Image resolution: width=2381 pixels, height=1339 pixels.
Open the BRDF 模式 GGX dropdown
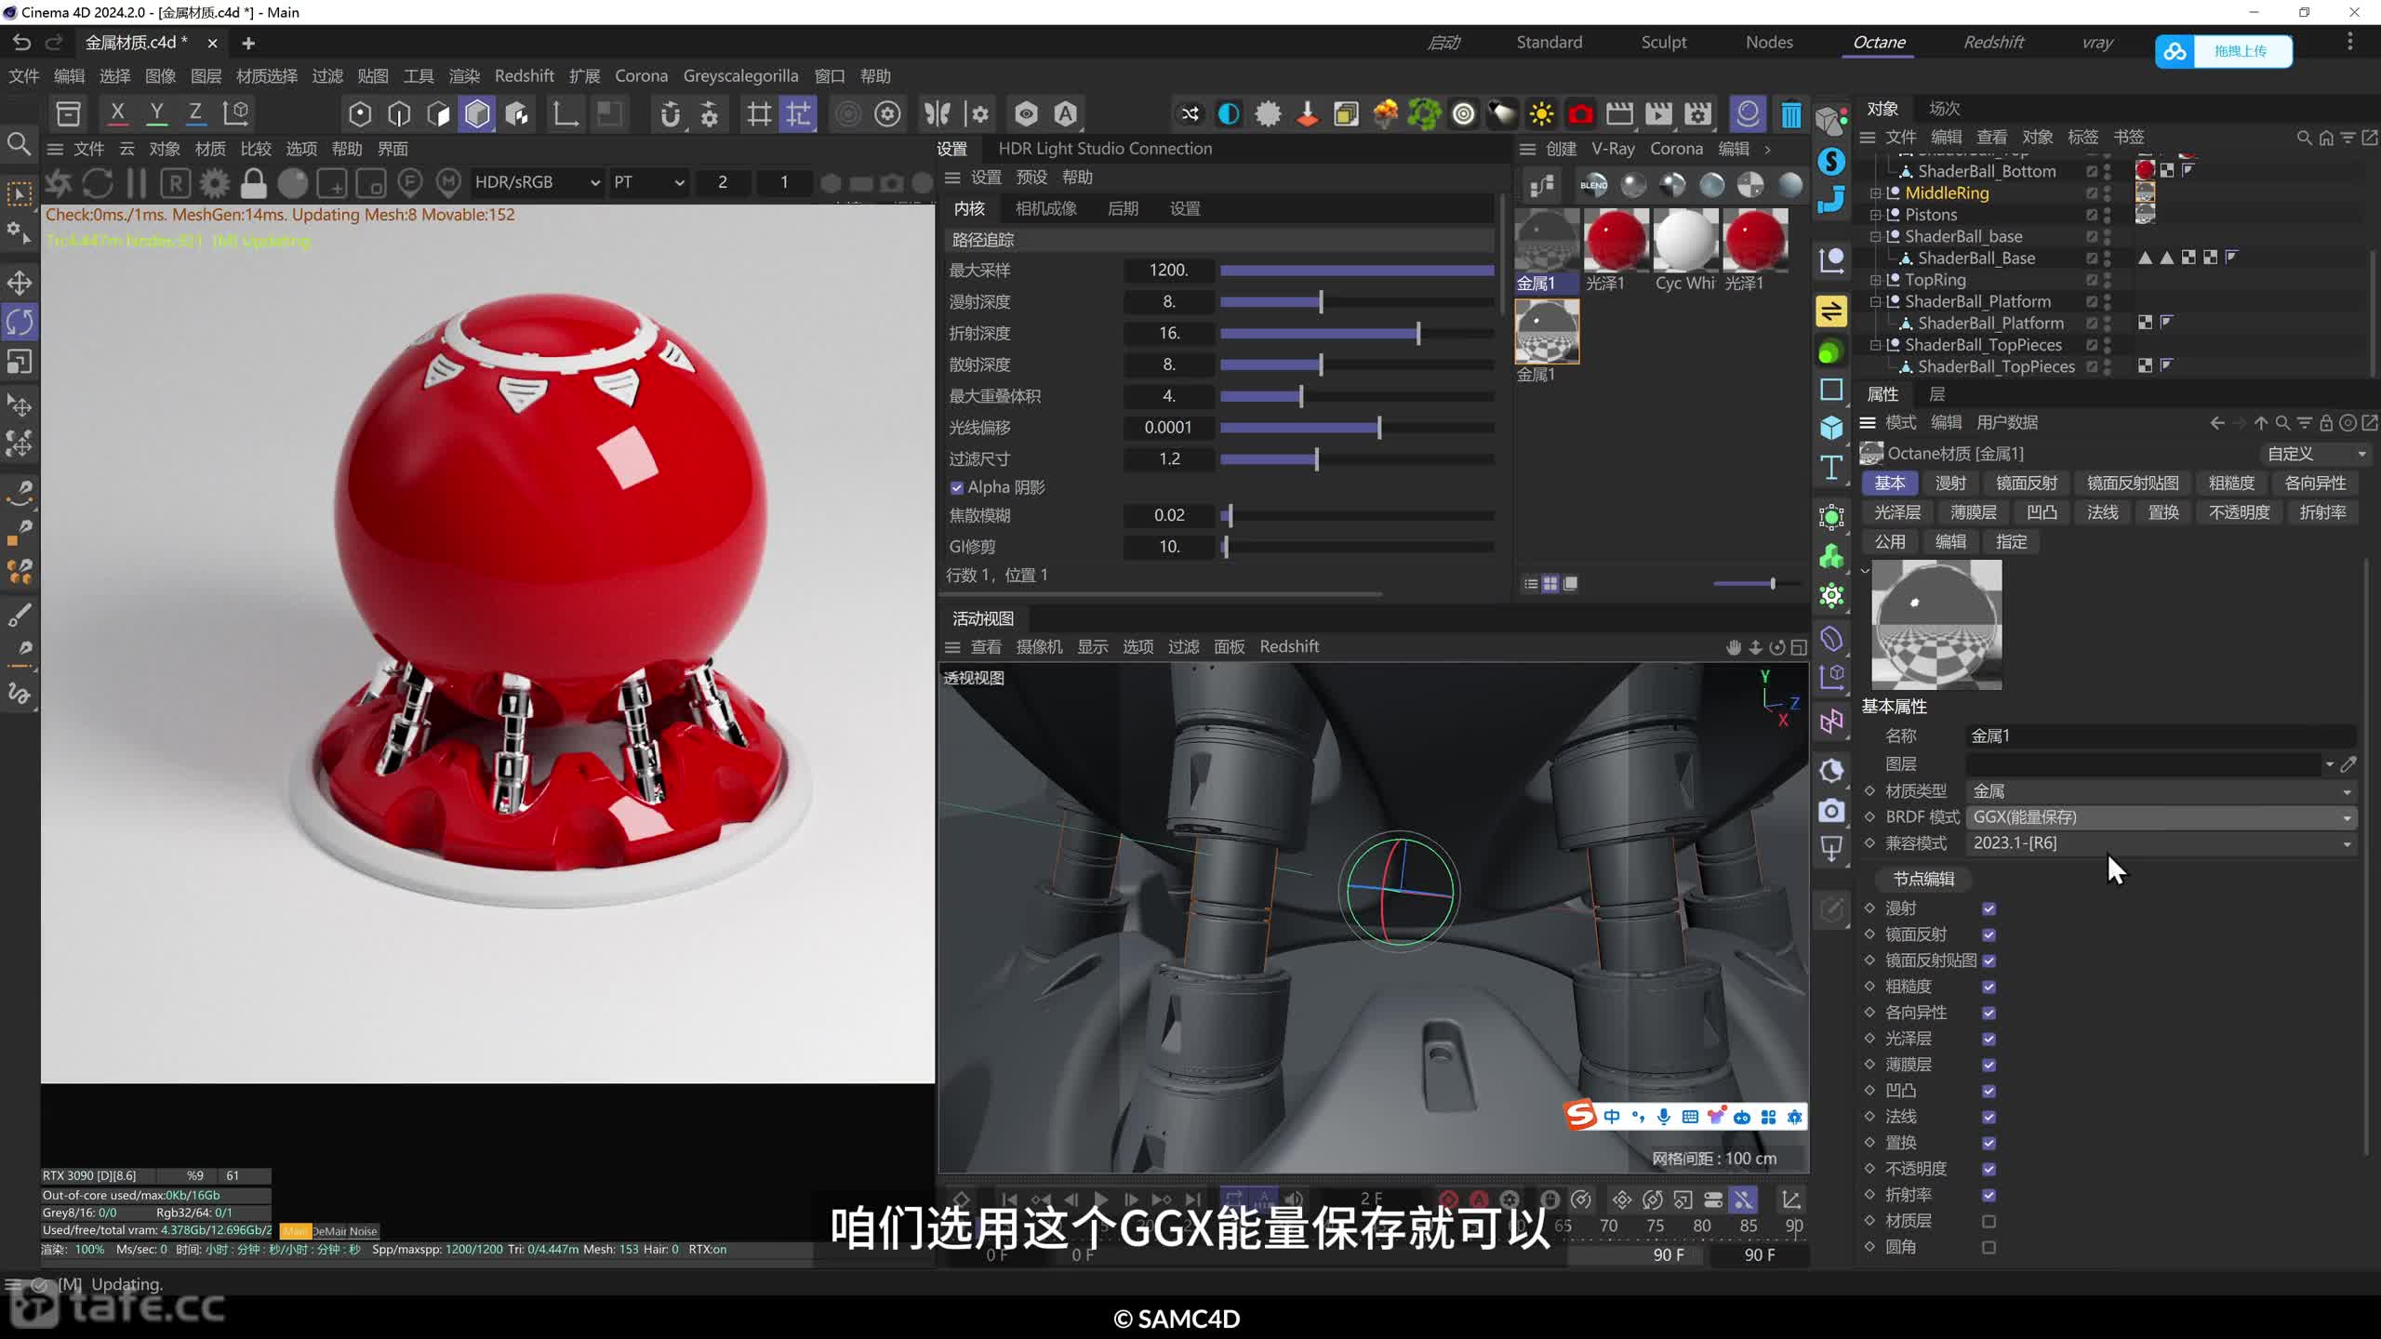coord(2161,817)
